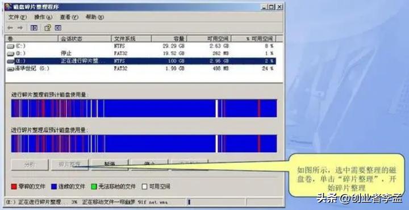This screenshot has width=409, height=210.
Task: Click the (D:) volume label
Action: pos(20,54)
